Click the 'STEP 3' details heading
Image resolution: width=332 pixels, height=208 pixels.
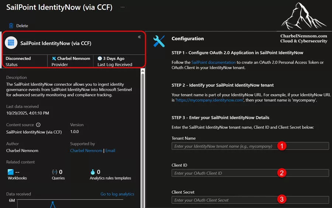click(221, 118)
